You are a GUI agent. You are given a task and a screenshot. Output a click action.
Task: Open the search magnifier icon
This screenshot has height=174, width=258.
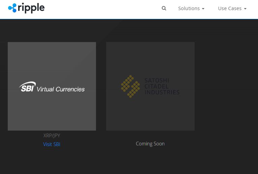(x=164, y=8)
